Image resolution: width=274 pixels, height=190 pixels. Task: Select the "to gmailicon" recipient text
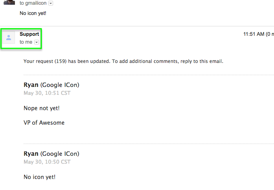tap(33, 3)
